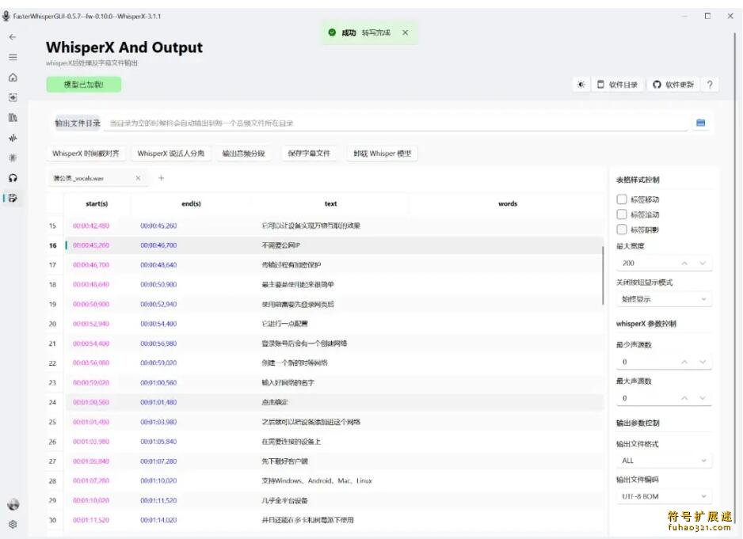This screenshot has width=743, height=539.
Task: Click 软件目录 button
Action: [617, 85]
